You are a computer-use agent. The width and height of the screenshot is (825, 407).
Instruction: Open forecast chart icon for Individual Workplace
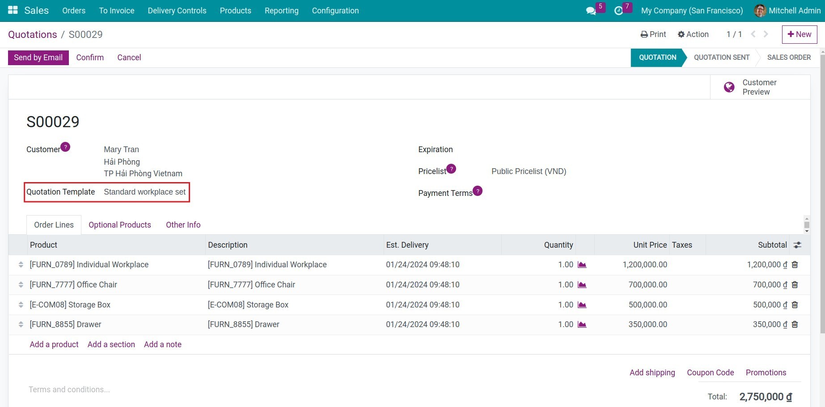tap(582, 265)
